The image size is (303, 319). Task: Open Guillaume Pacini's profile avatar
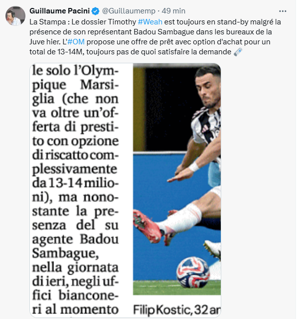click(x=15, y=16)
